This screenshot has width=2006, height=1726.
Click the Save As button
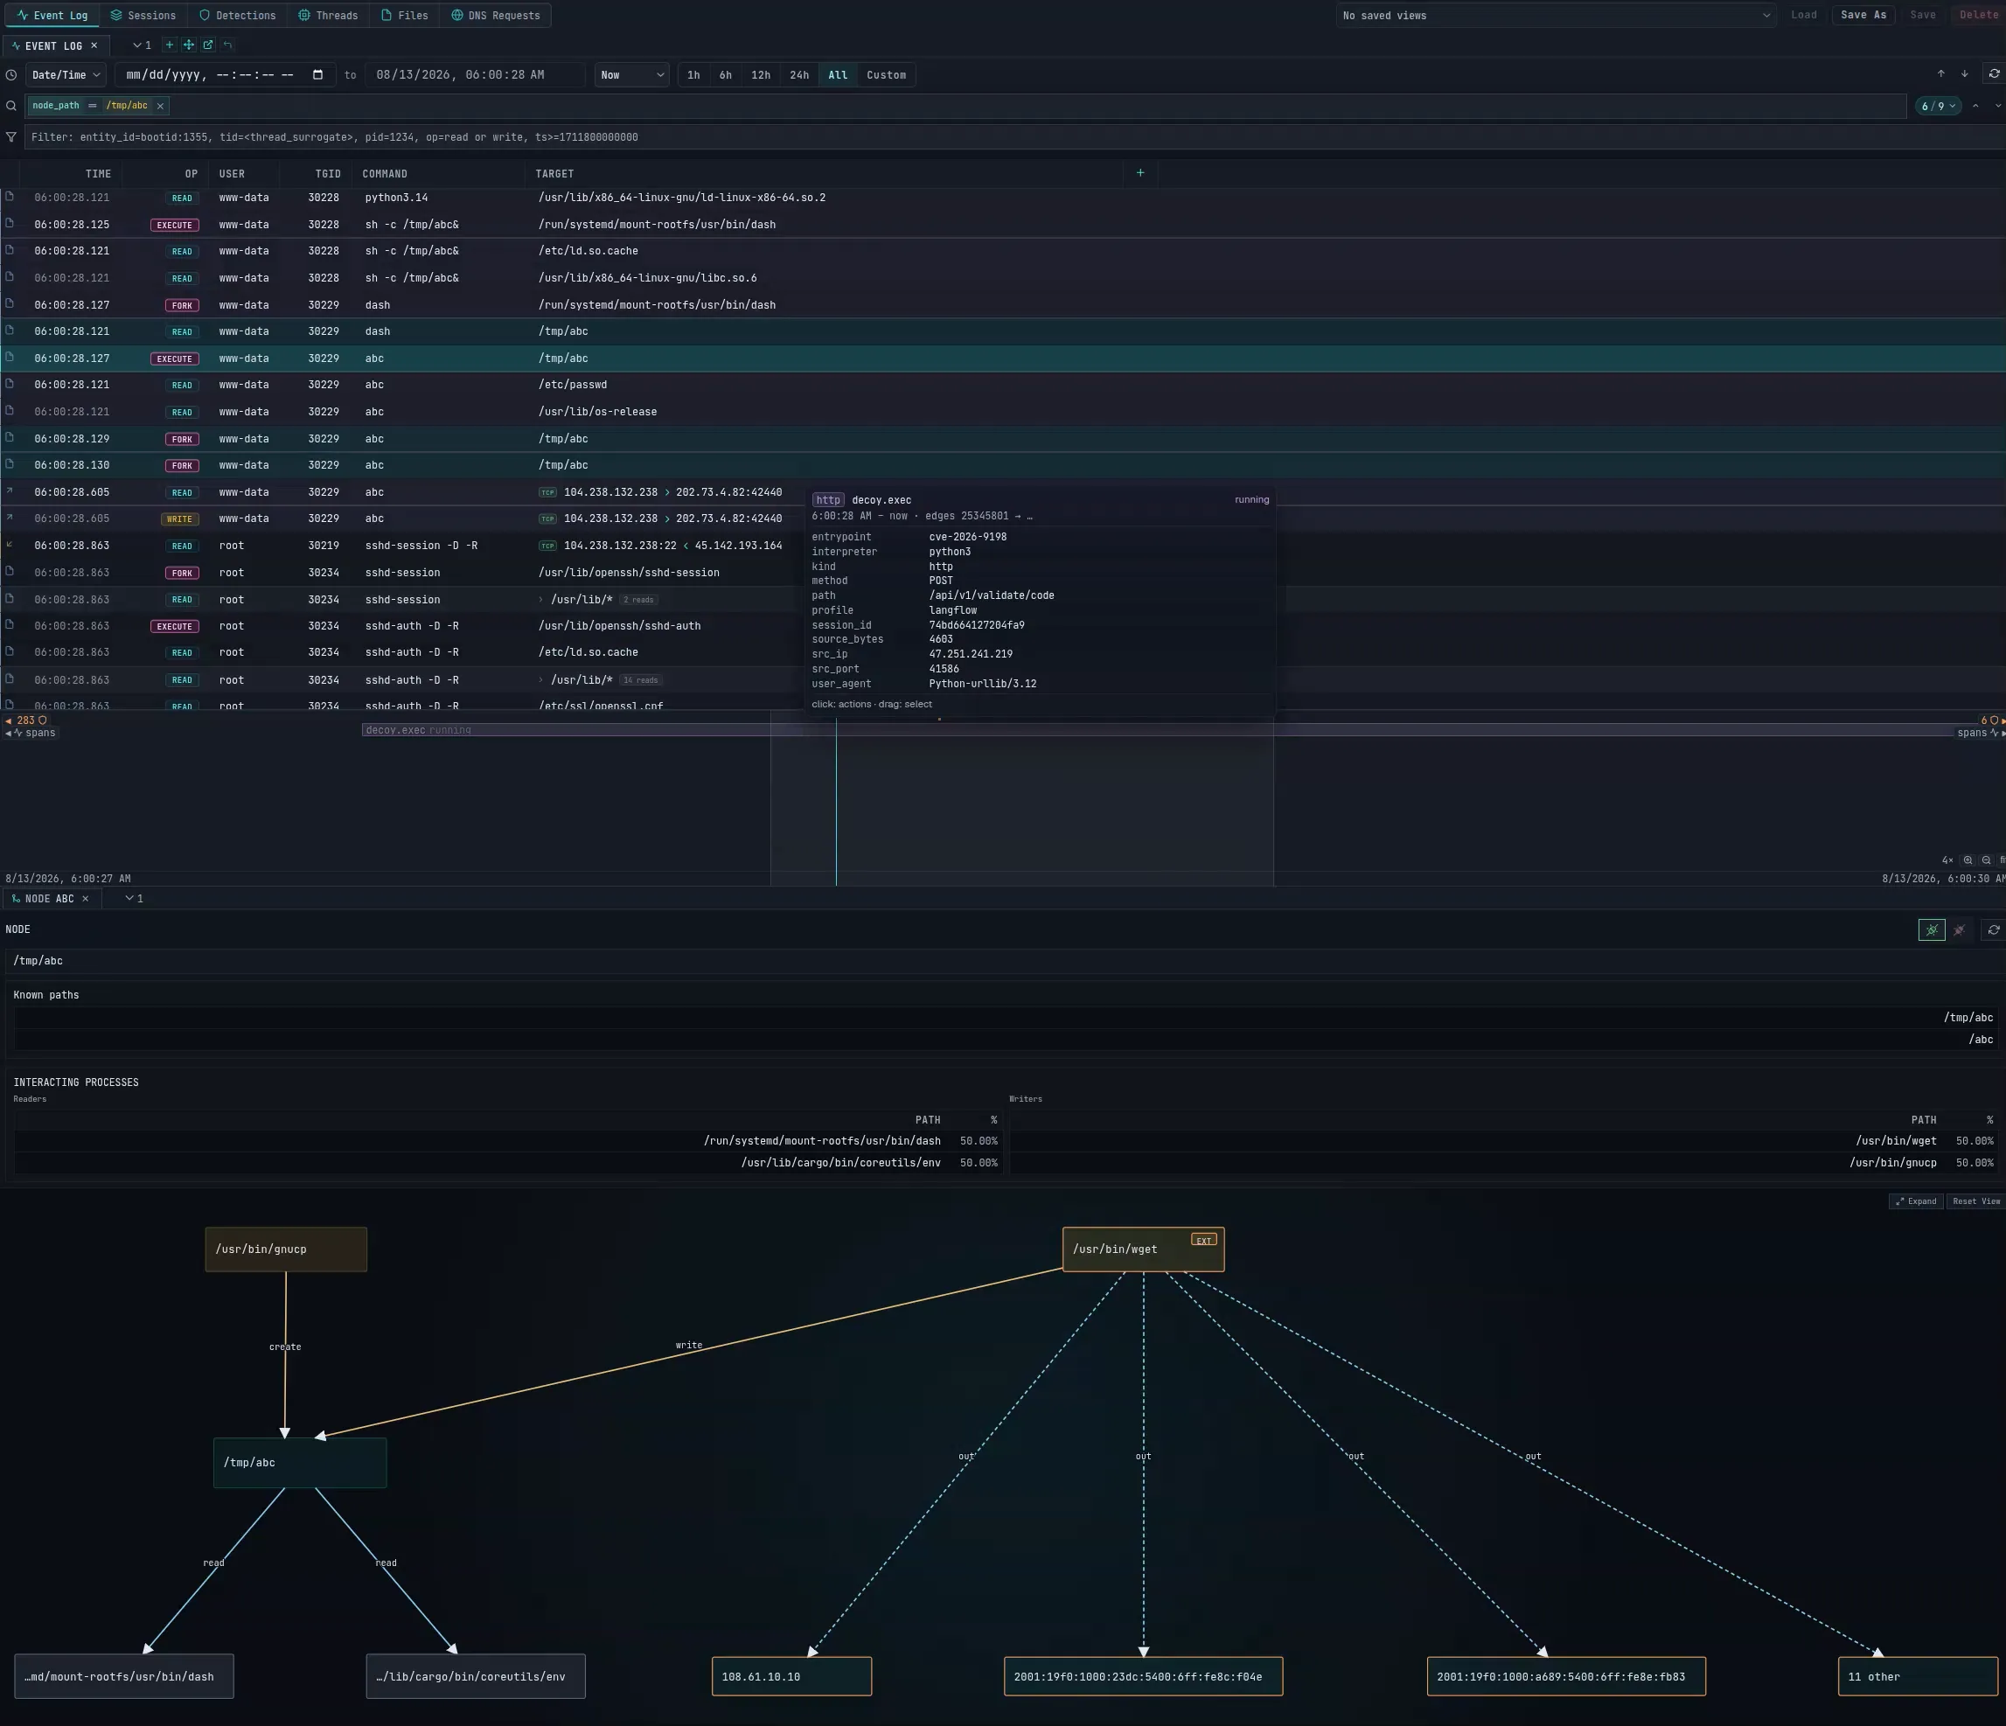[x=1863, y=15]
